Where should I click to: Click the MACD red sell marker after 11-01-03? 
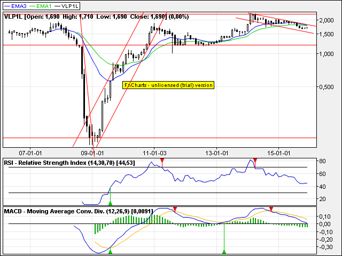tap(175, 210)
